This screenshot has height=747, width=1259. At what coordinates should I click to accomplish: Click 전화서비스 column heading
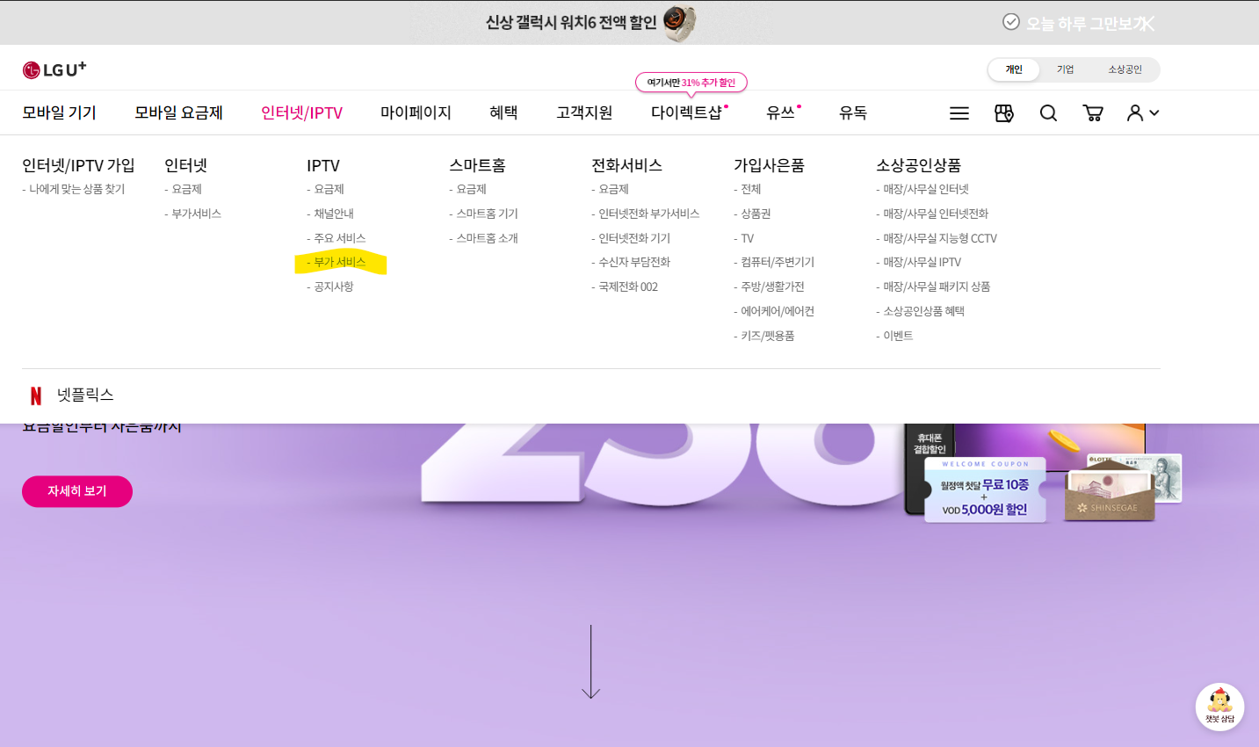pos(626,165)
